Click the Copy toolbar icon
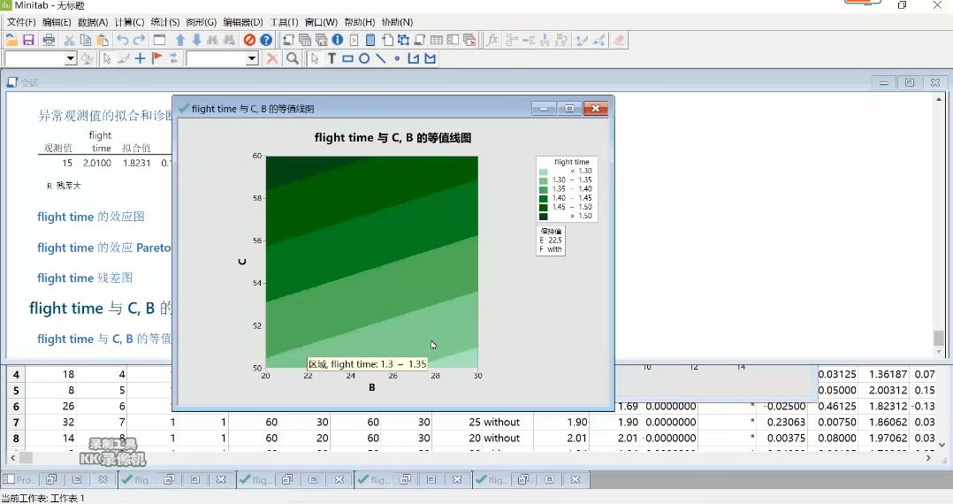This screenshot has width=953, height=504. tap(86, 40)
